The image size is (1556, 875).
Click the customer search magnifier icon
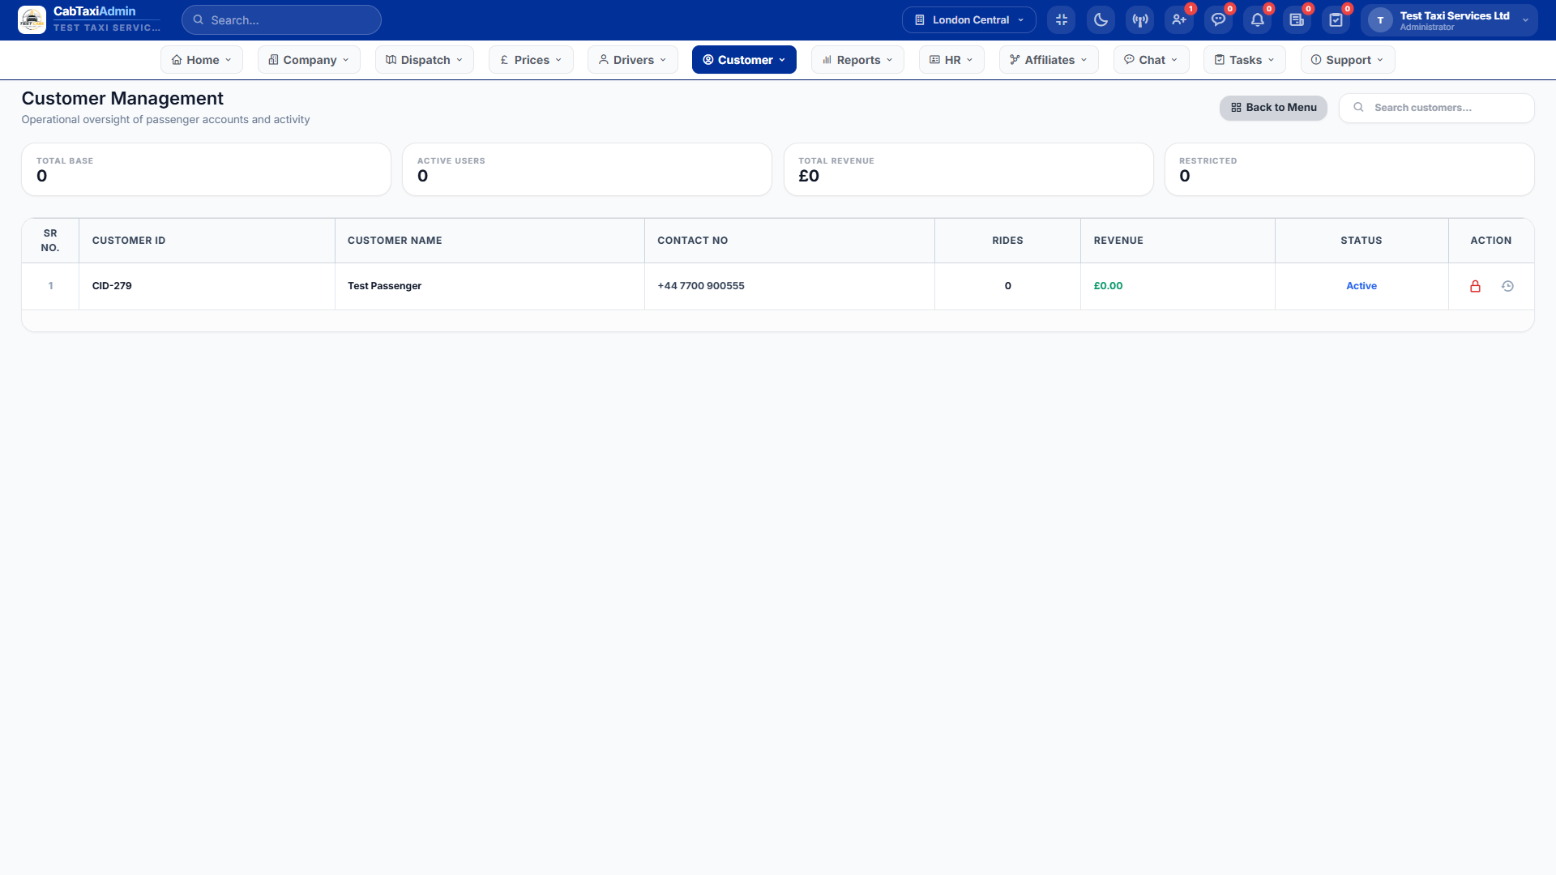point(1358,107)
